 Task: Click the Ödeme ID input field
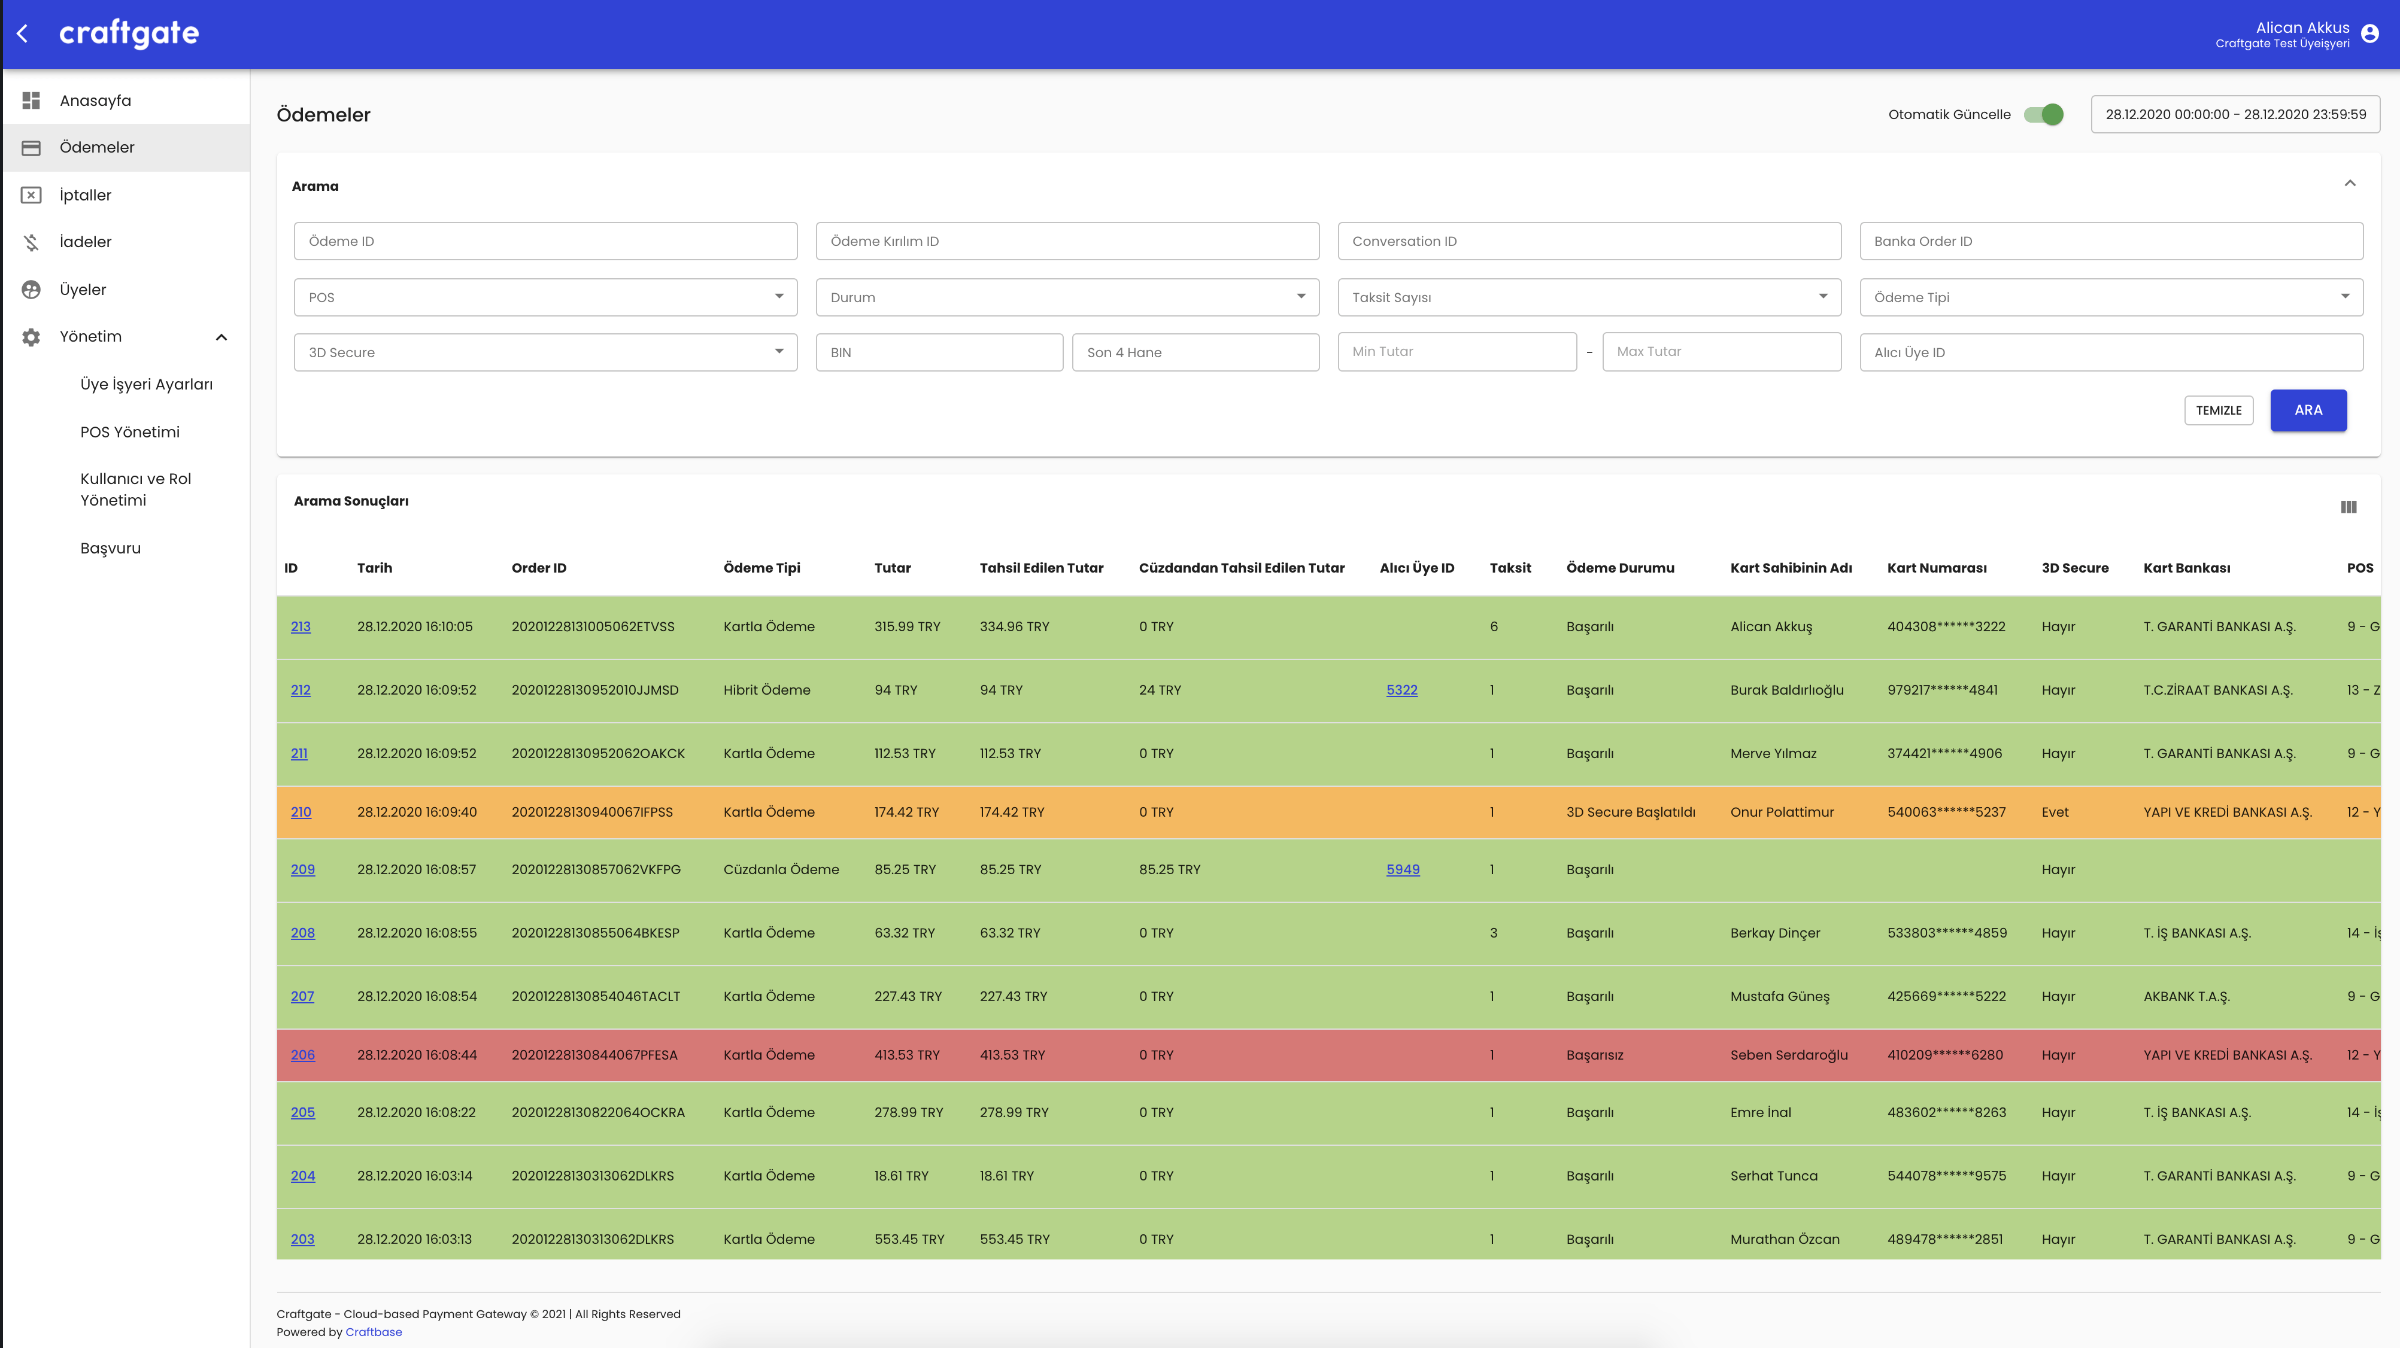click(x=545, y=241)
